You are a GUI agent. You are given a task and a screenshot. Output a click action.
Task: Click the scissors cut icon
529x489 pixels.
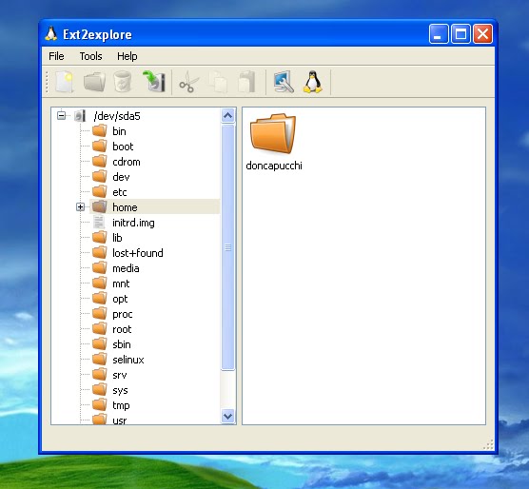(189, 82)
